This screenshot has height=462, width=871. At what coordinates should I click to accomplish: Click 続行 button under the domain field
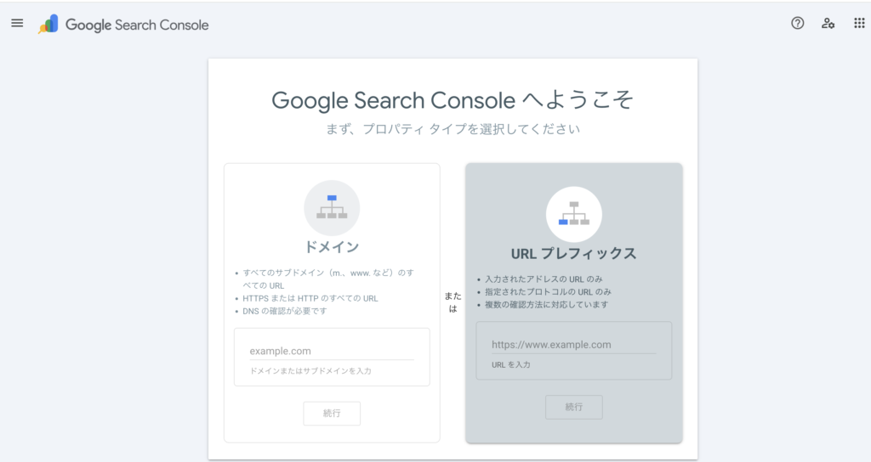pos(332,414)
